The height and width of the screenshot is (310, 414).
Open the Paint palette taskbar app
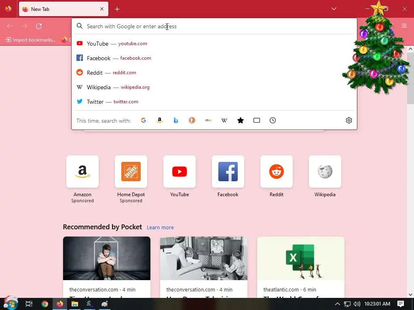click(x=105, y=304)
